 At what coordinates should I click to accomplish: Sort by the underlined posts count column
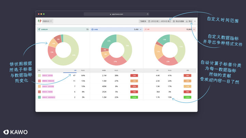[75, 71]
